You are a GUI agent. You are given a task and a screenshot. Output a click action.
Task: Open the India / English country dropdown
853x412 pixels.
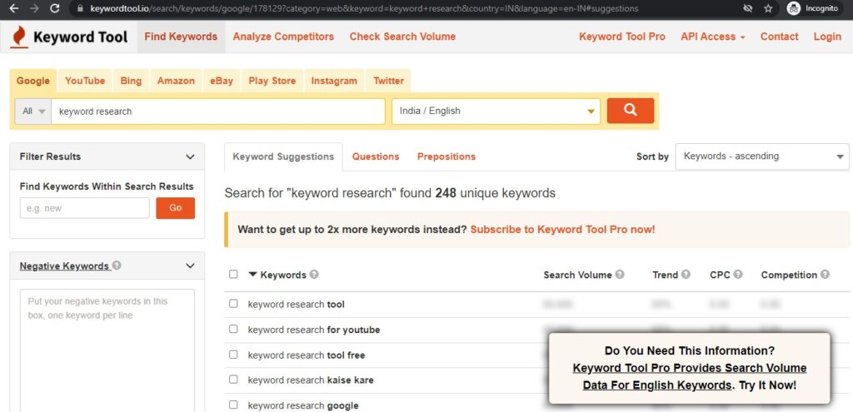(x=496, y=111)
